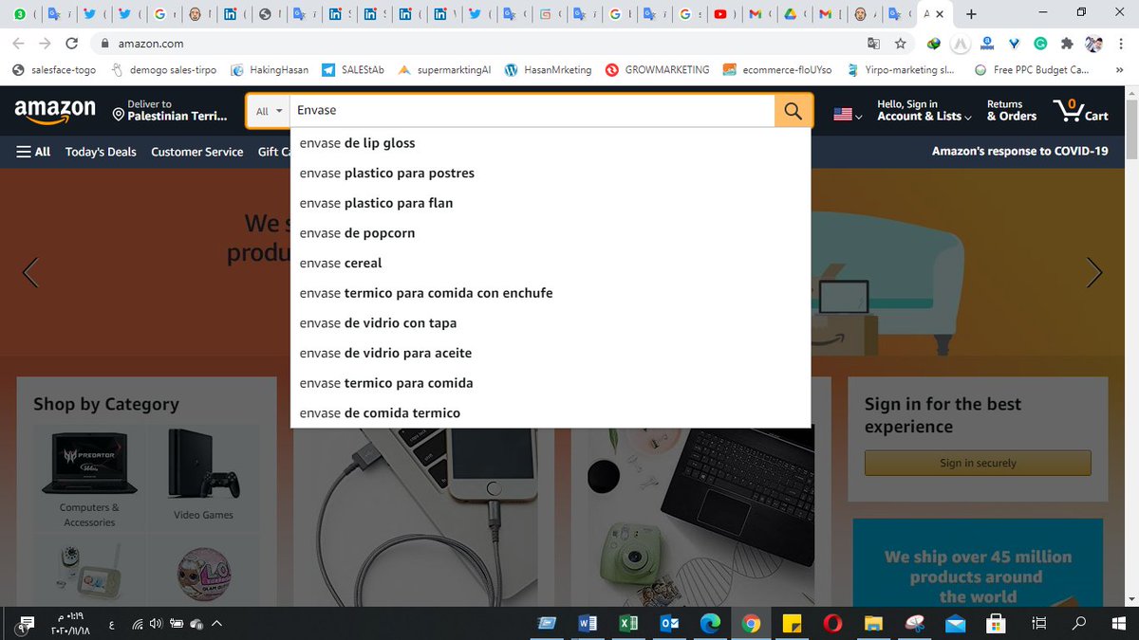
Task: Open Outlook from the taskbar
Action: [x=669, y=623]
